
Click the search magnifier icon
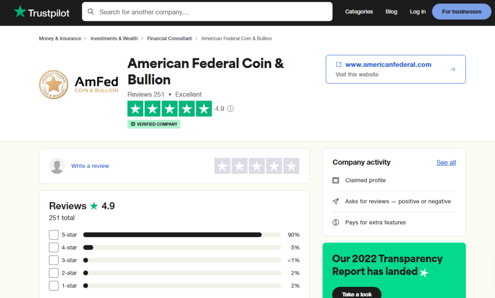(91, 12)
